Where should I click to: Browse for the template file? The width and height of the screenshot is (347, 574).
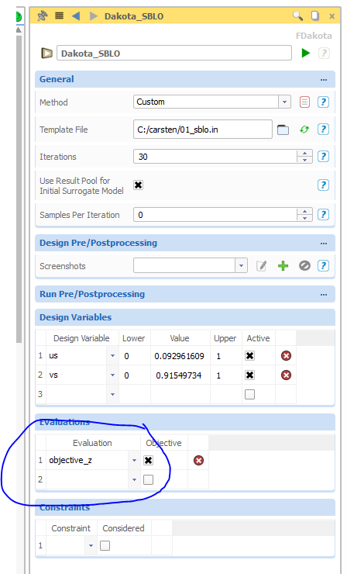click(283, 130)
